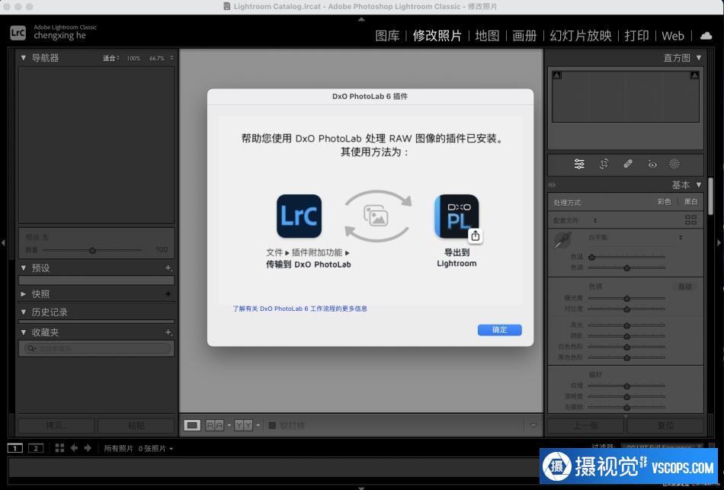Select the RA reference view icon
The image size is (724, 490).
[215, 425]
